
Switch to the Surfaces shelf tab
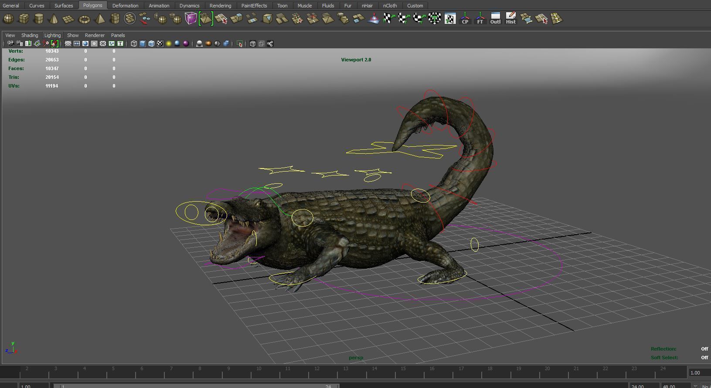[x=64, y=6]
